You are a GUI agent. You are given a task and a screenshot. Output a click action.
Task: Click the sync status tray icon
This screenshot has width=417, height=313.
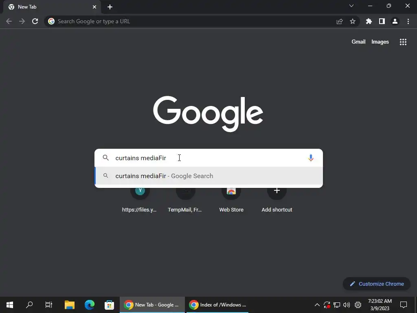pyautogui.click(x=327, y=305)
